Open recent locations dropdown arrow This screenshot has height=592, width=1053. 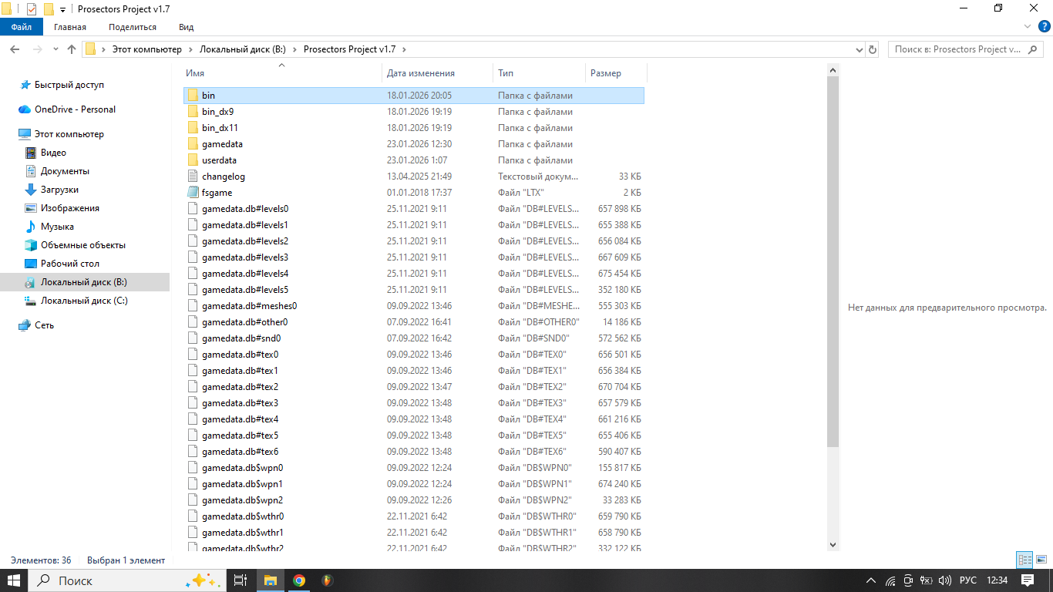click(x=55, y=49)
